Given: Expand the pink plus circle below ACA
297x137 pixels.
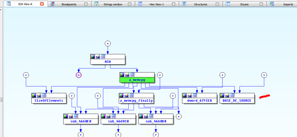Looking at the screenshot, I should pyautogui.click(x=79, y=75).
